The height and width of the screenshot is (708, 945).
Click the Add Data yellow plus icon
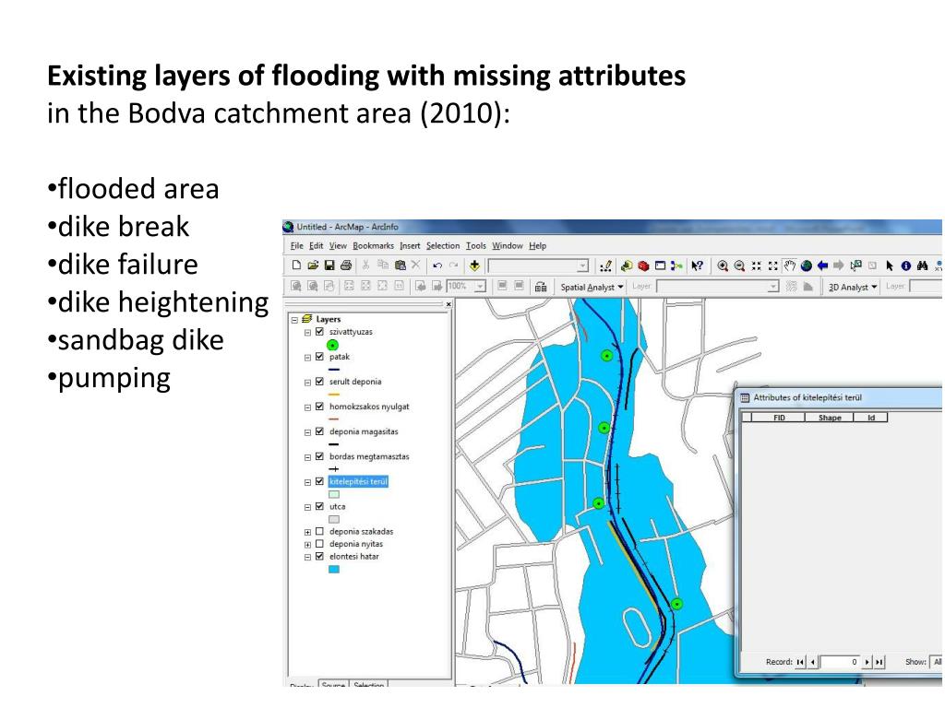[475, 265]
